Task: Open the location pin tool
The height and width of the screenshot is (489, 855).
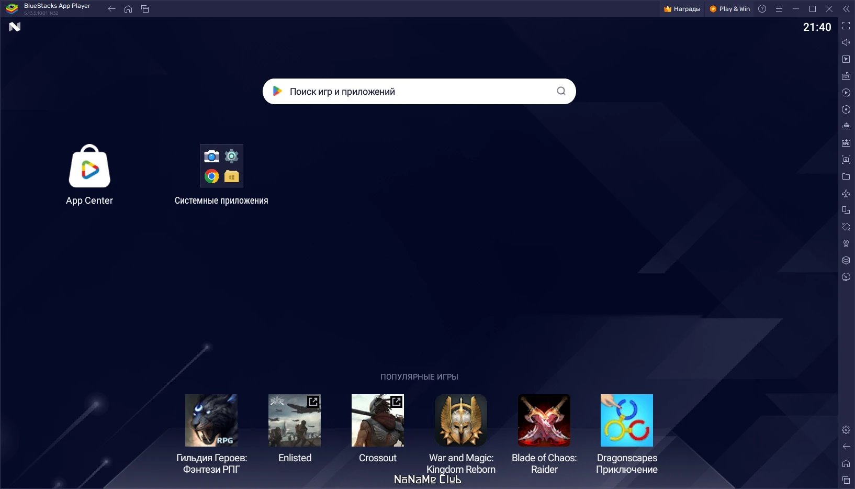Action: tap(846, 243)
